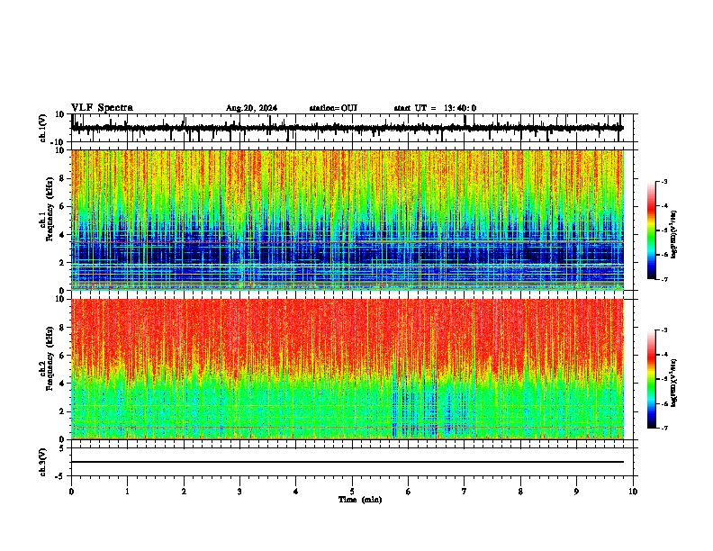Viewport: 713px width, 551px height.
Task: Click time axis tick label "6"
Action: (x=408, y=492)
